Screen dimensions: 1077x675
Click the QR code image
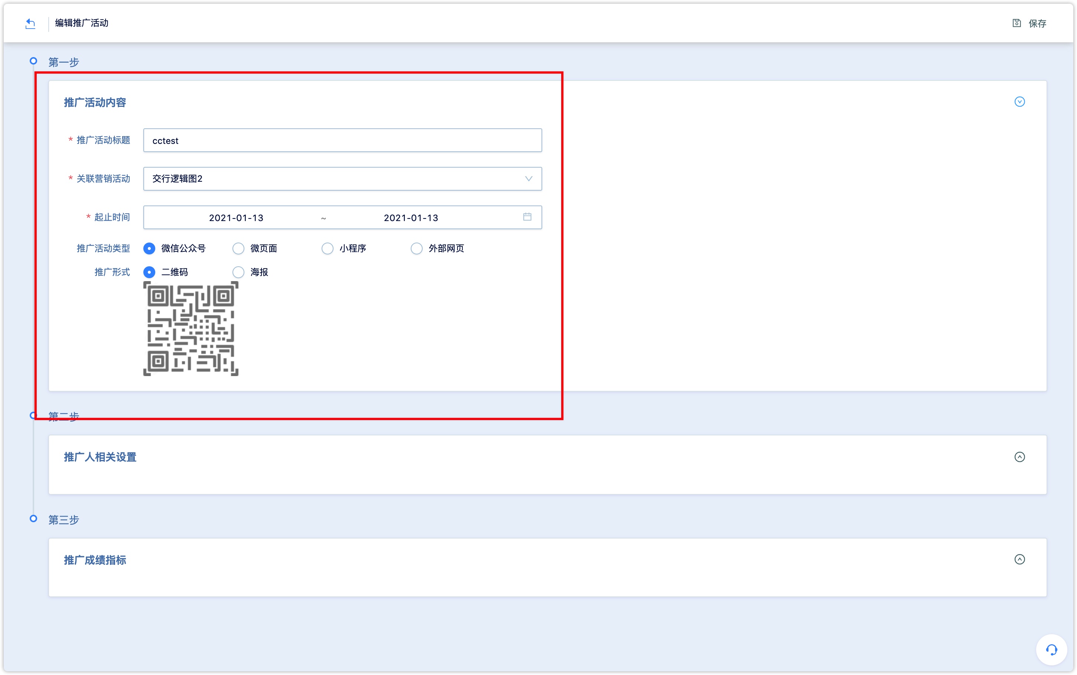coord(191,329)
